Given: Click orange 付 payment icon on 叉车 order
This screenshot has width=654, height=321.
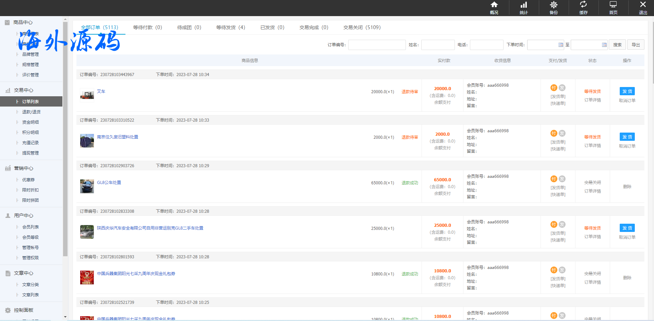Looking at the screenshot, I should click(554, 88).
